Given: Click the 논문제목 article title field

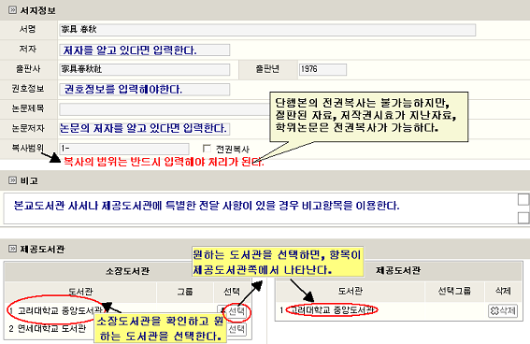Looking at the screenshot, I should pos(165,109).
